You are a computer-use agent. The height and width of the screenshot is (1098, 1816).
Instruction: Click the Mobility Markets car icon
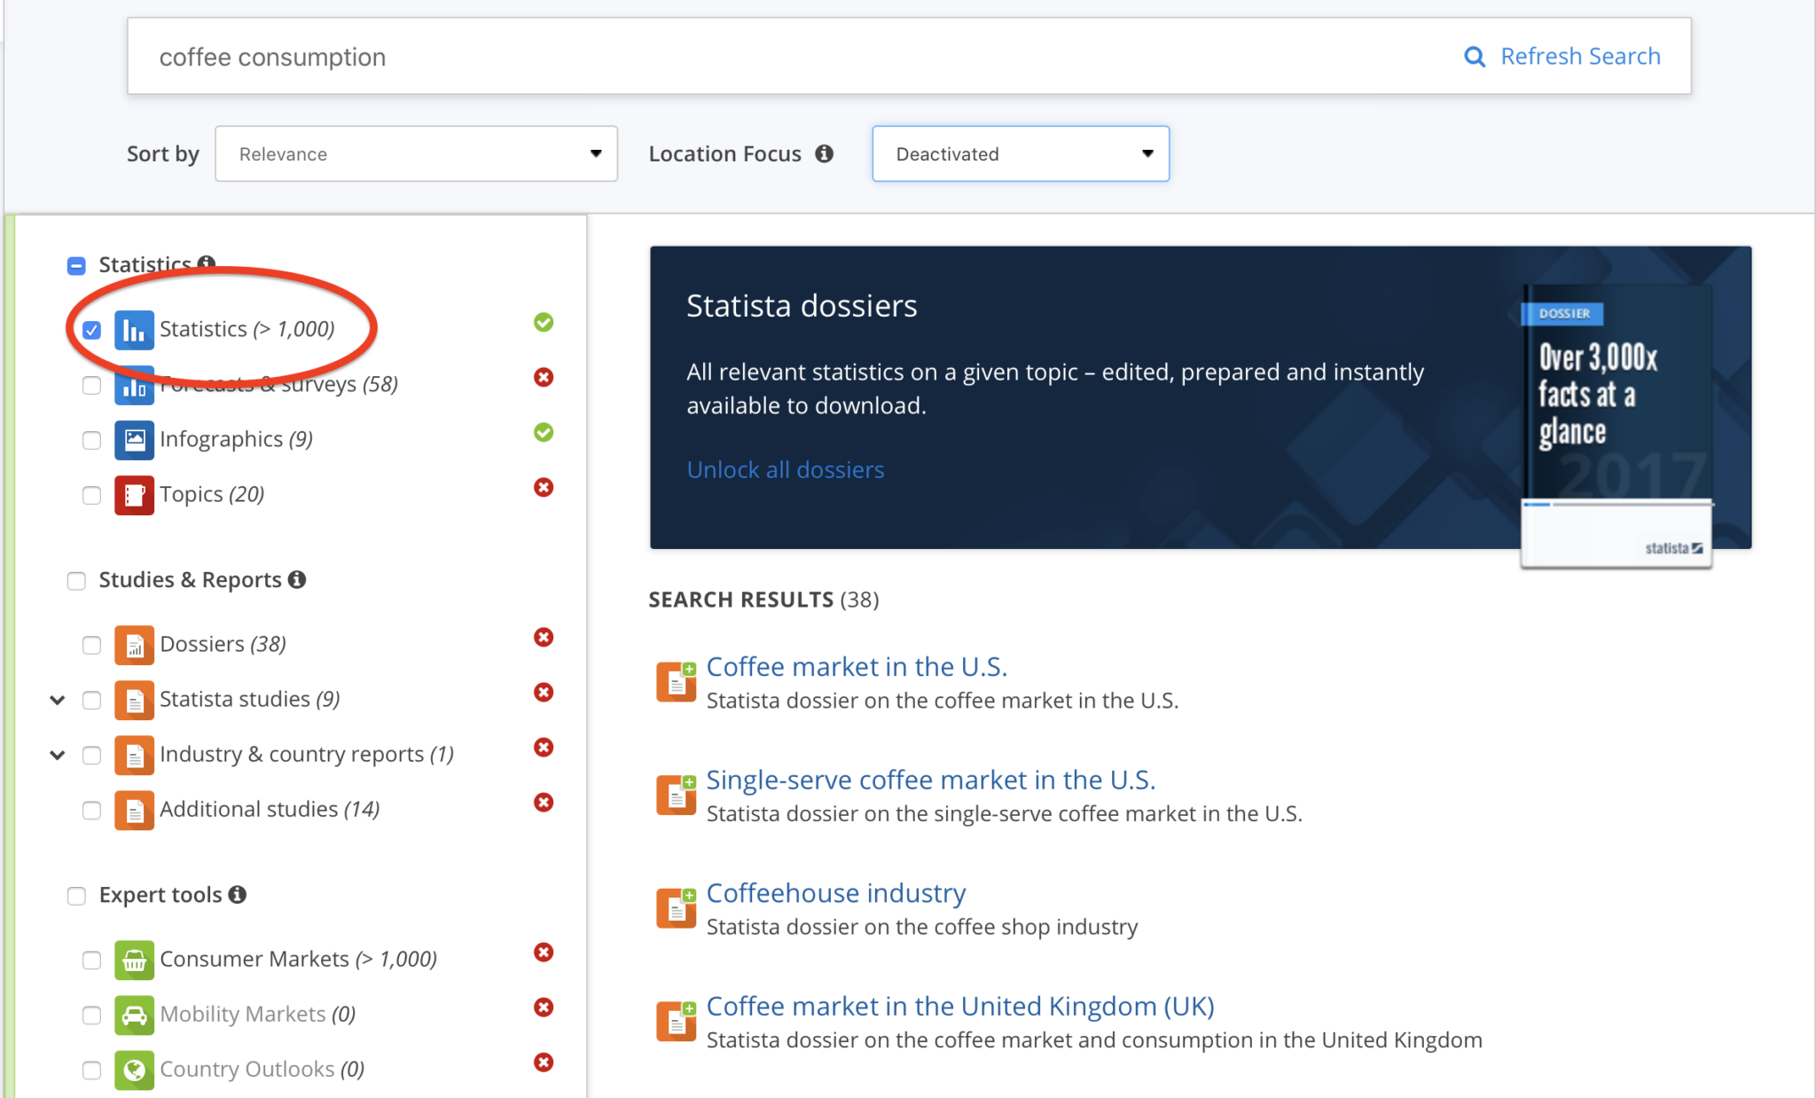[134, 1015]
